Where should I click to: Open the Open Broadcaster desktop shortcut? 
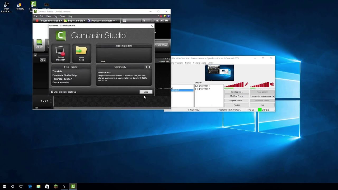click(x=6, y=7)
